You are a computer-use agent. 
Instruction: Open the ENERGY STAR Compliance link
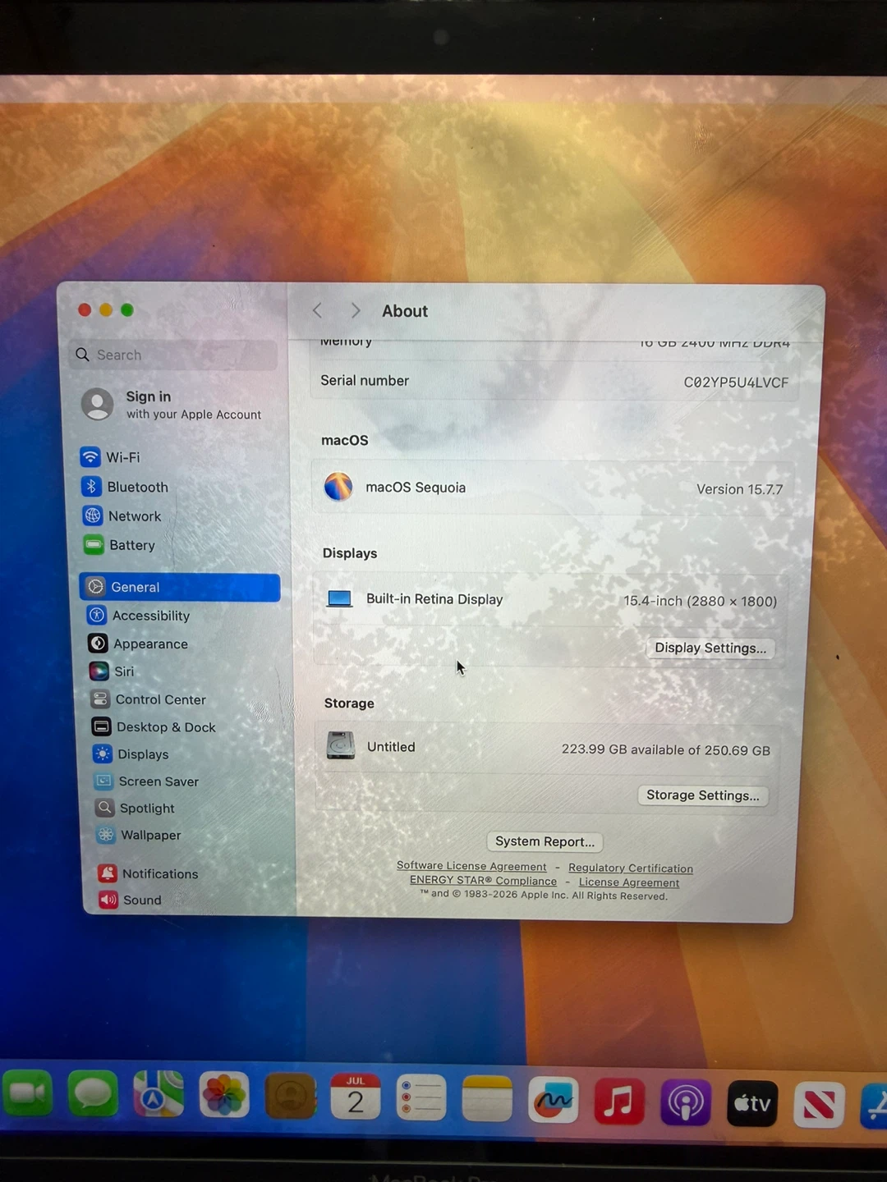pyautogui.click(x=483, y=880)
